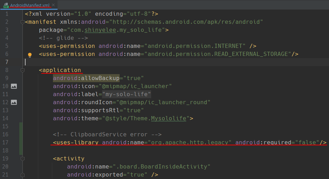Click the "@style/Theme.Mysololife" theme value
329x179 pixels.
click(146, 119)
